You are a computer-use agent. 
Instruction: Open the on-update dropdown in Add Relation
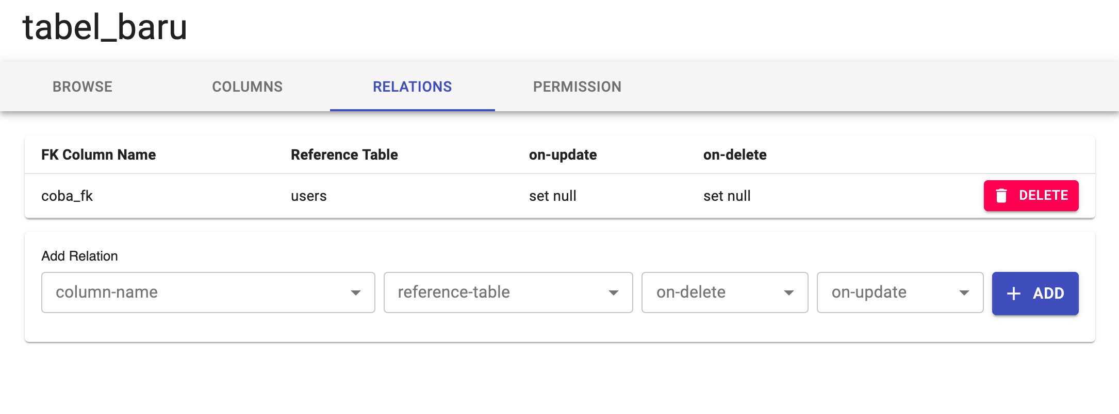[x=892, y=292]
